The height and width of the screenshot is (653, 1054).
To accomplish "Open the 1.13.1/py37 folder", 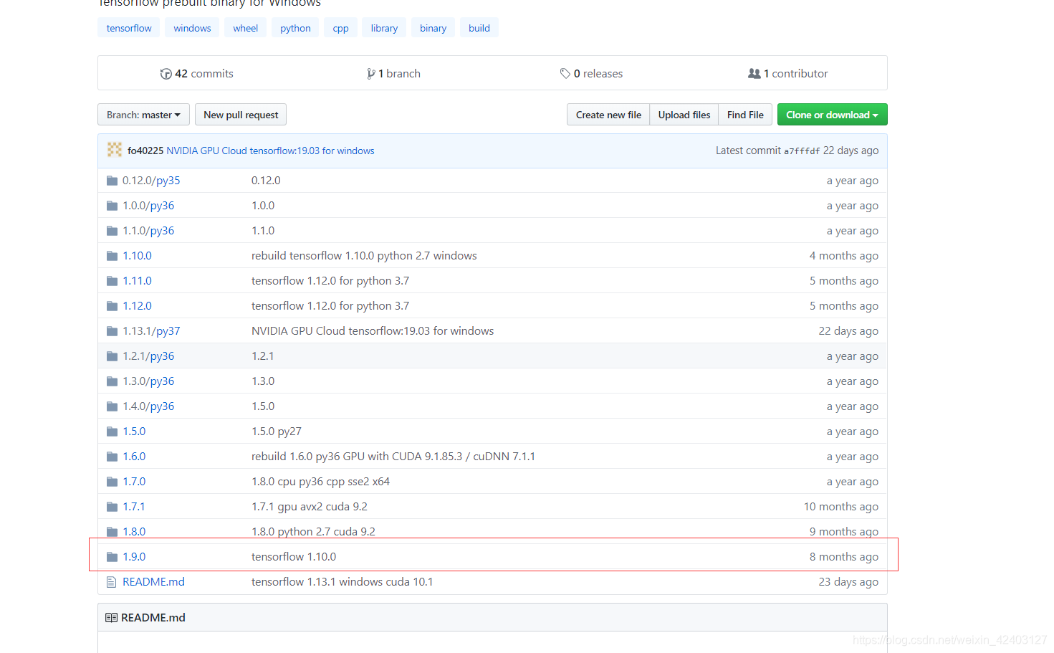I will pyautogui.click(x=151, y=331).
